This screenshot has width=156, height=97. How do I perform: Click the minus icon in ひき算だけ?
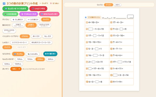(x=29, y=20)
